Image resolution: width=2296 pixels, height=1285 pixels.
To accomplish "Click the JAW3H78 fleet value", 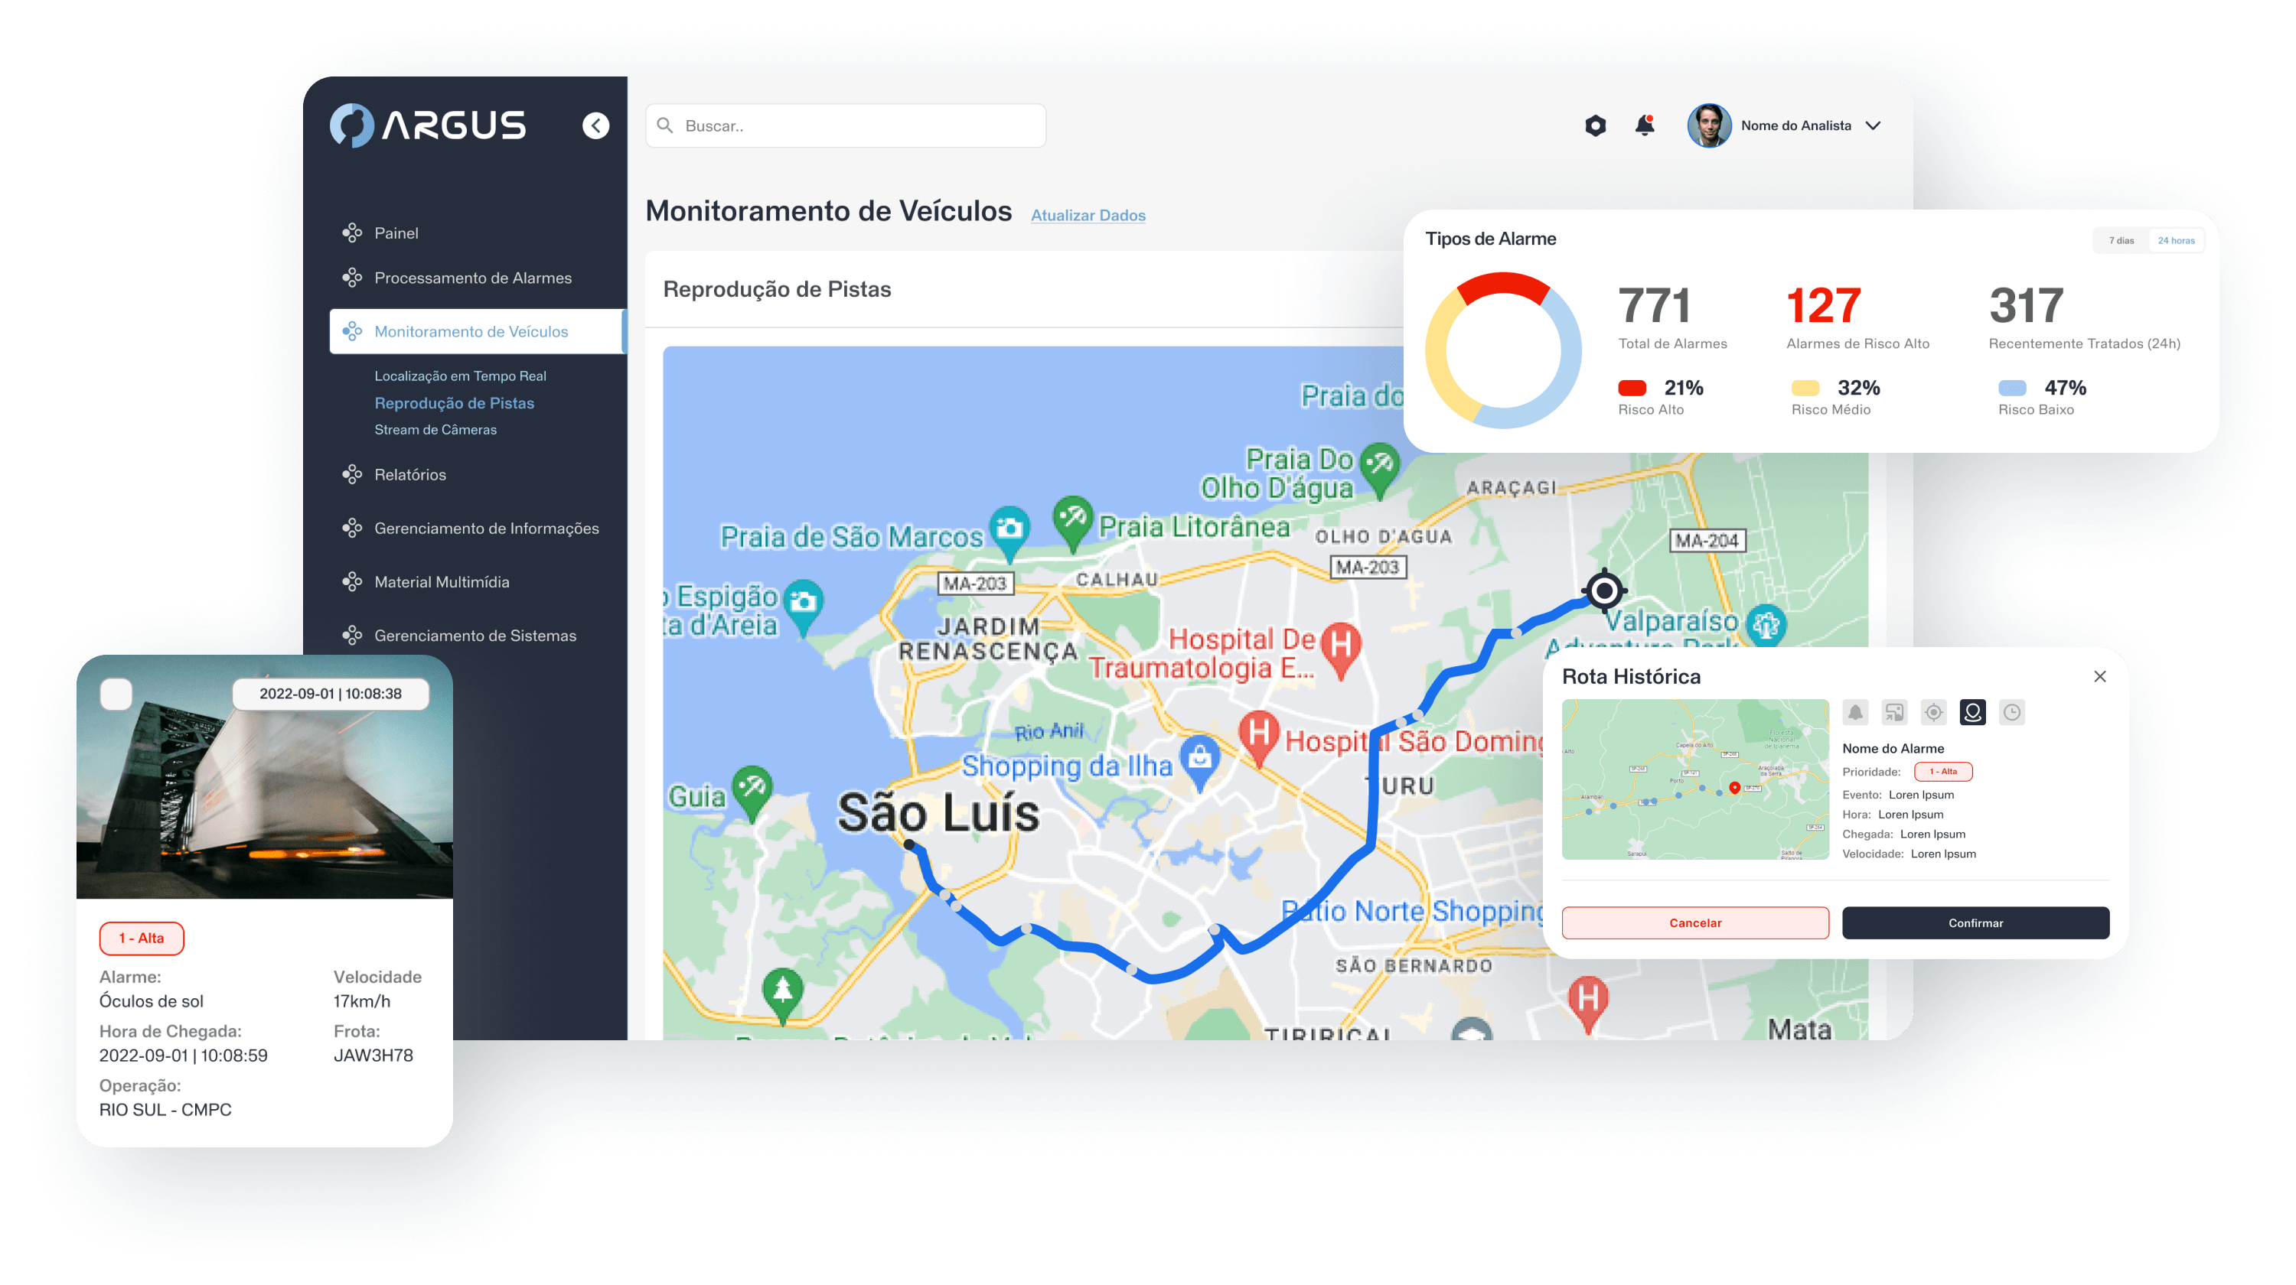I will click(373, 1056).
